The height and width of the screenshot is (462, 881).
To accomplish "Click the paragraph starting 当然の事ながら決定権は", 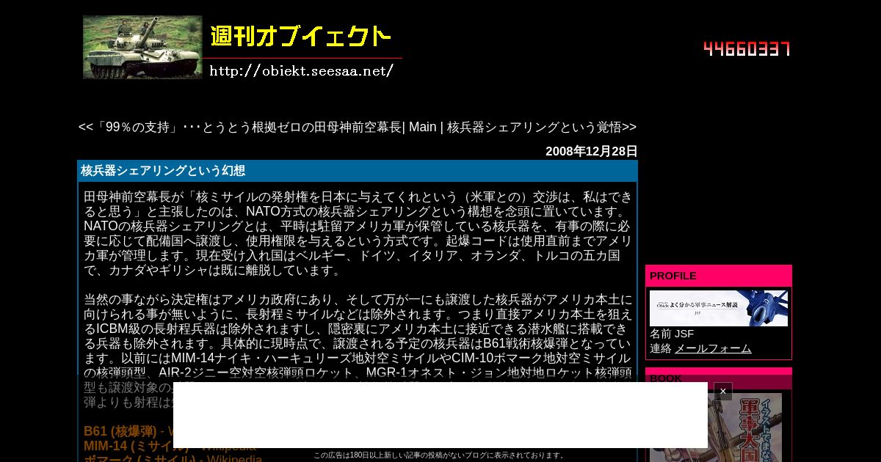I will (x=358, y=351).
